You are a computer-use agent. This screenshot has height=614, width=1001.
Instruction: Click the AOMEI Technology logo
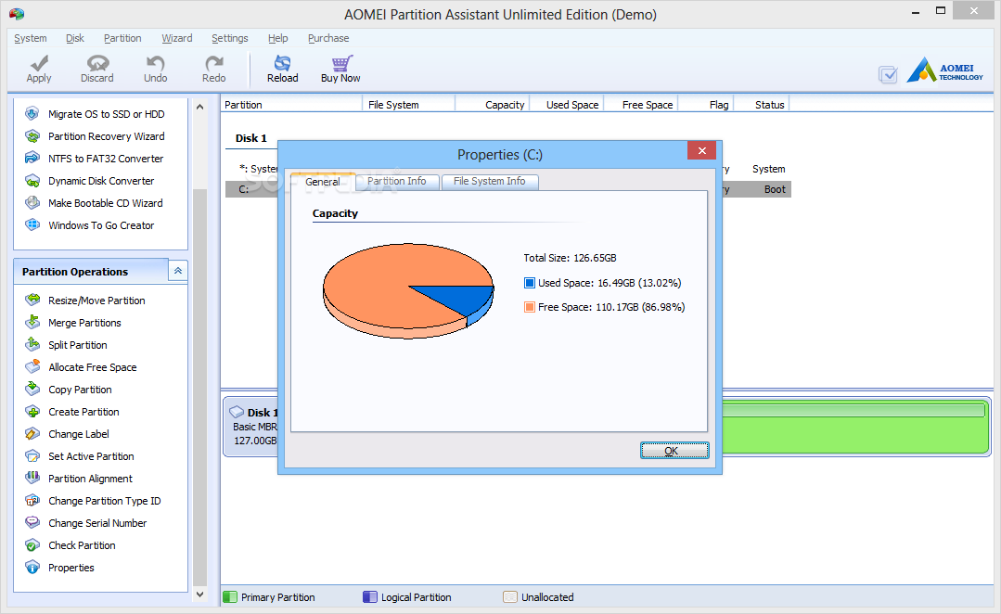944,70
